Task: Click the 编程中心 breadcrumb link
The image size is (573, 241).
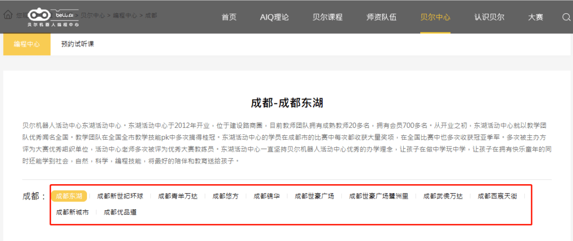Action: 125,15
